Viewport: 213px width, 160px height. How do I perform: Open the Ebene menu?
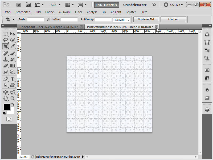[x=50, y=12]
